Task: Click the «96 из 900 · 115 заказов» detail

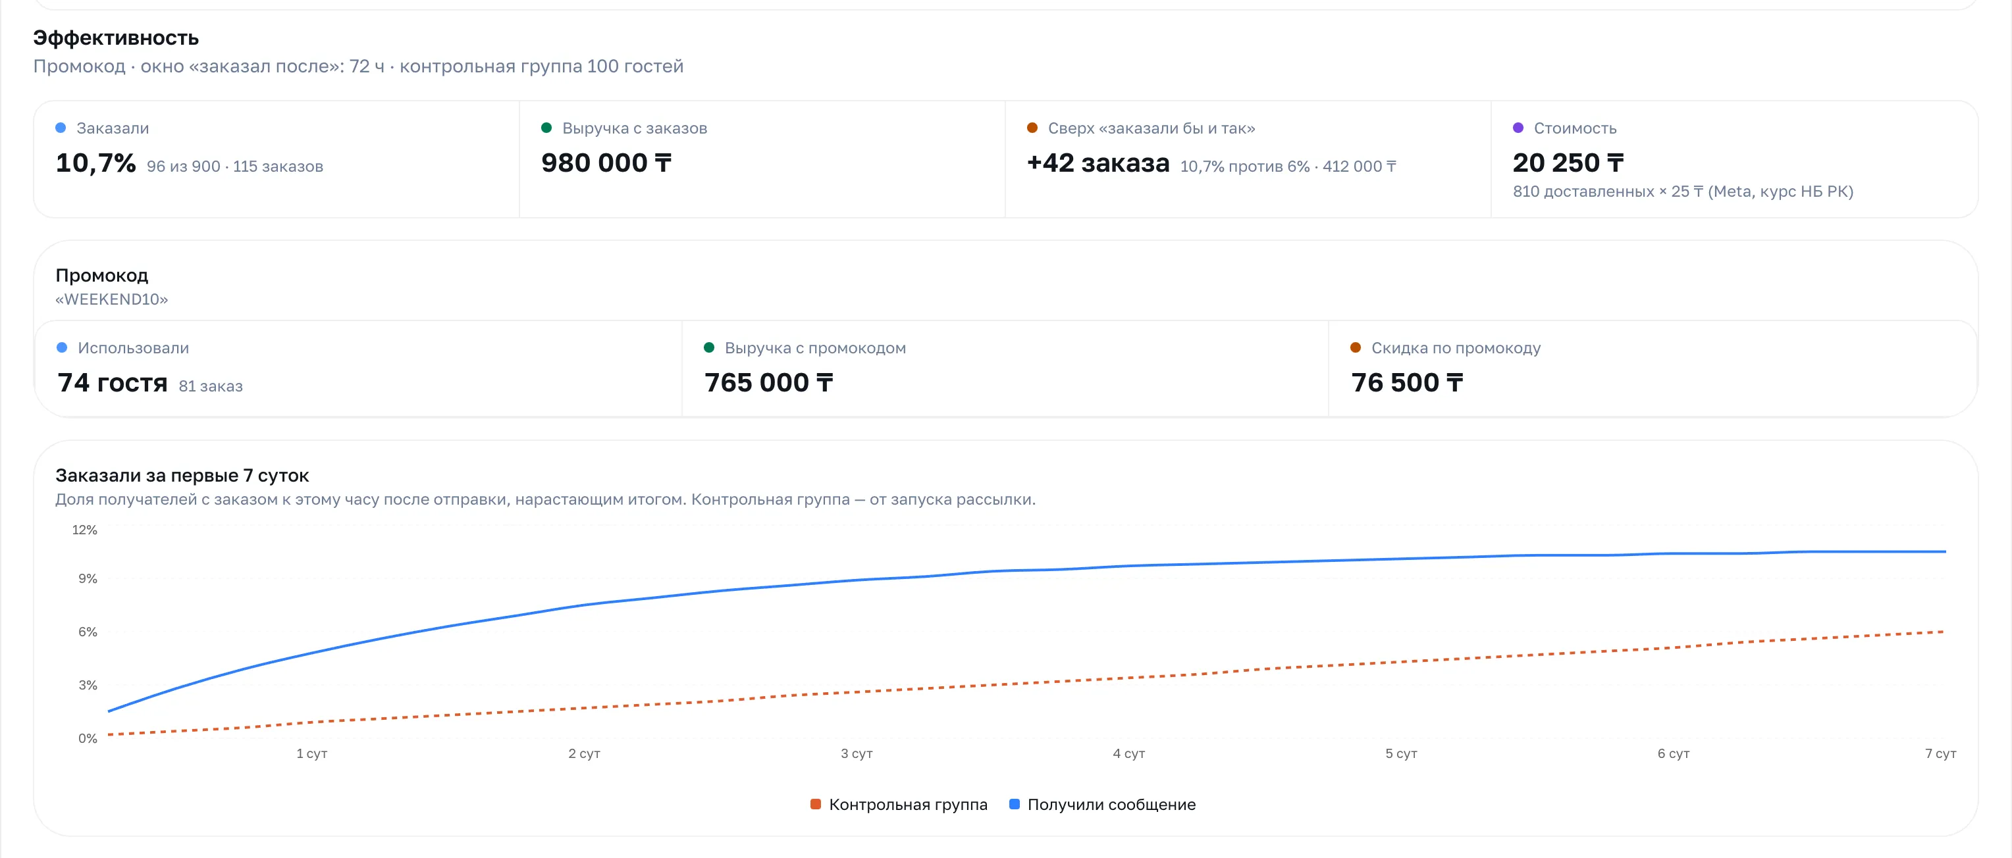Action: (235, 166)
